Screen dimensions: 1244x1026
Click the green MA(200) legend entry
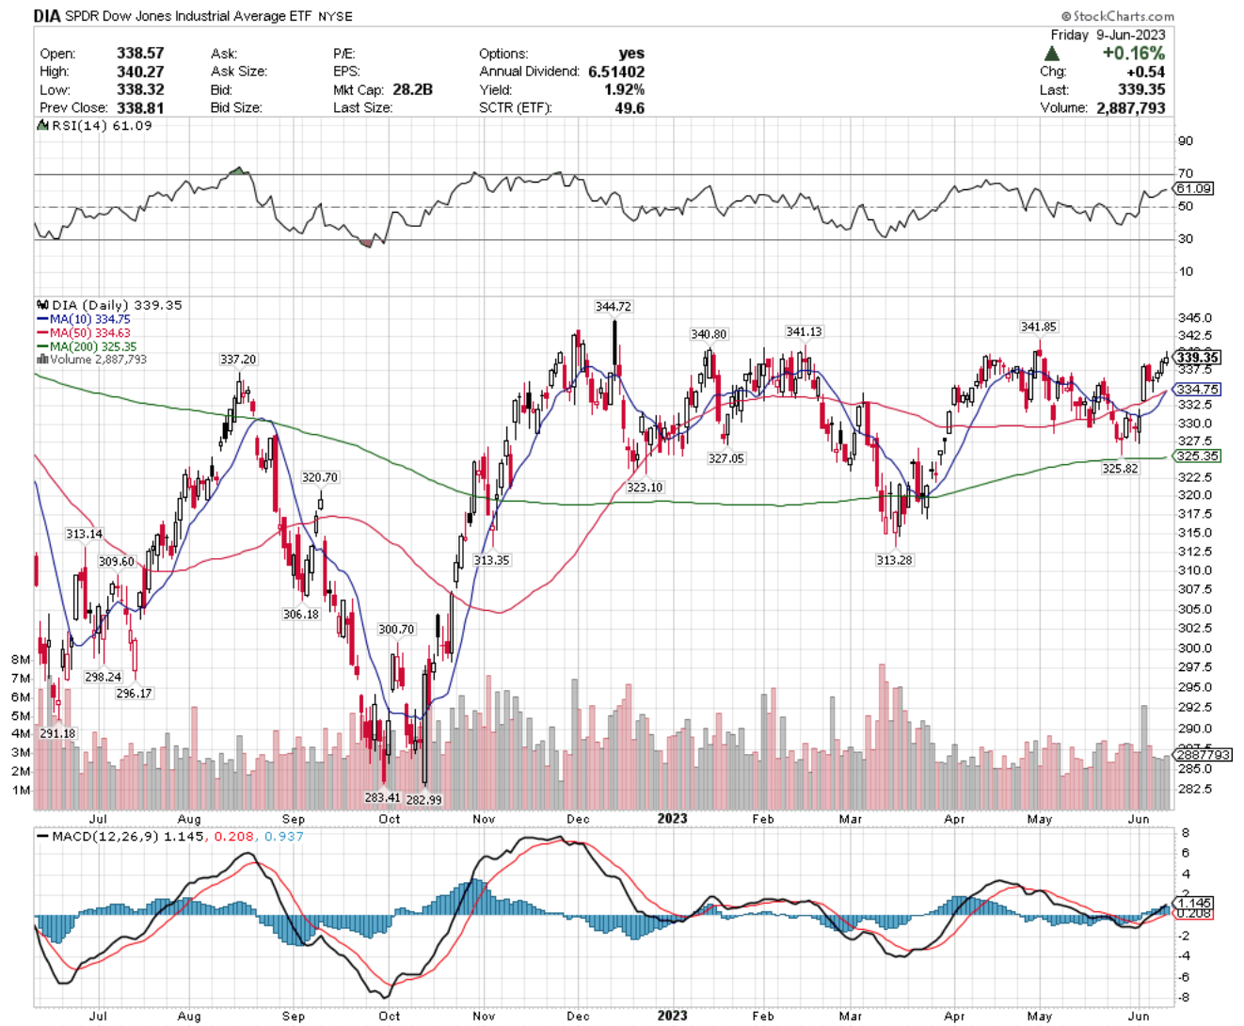point(87,346)
